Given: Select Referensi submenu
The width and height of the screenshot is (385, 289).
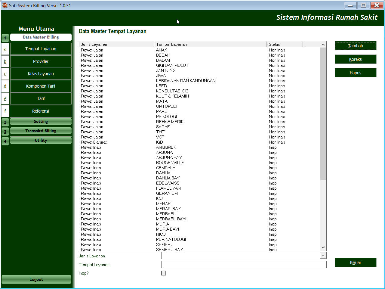Looking at the screenshot, I should click(x=41, y=111).
